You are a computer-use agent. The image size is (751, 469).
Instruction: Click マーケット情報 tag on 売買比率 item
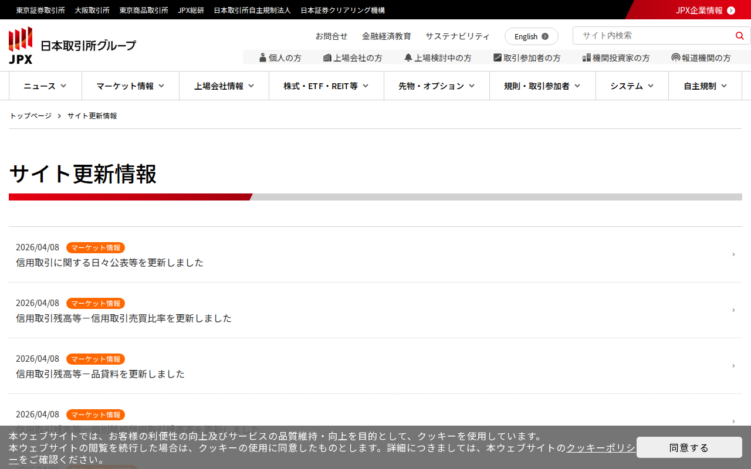[96, 304]
